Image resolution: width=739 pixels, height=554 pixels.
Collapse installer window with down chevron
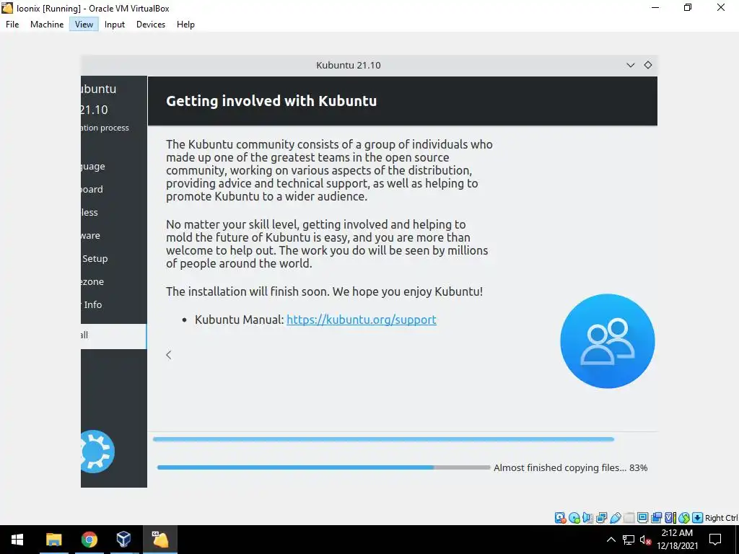[x=631, y=65]
